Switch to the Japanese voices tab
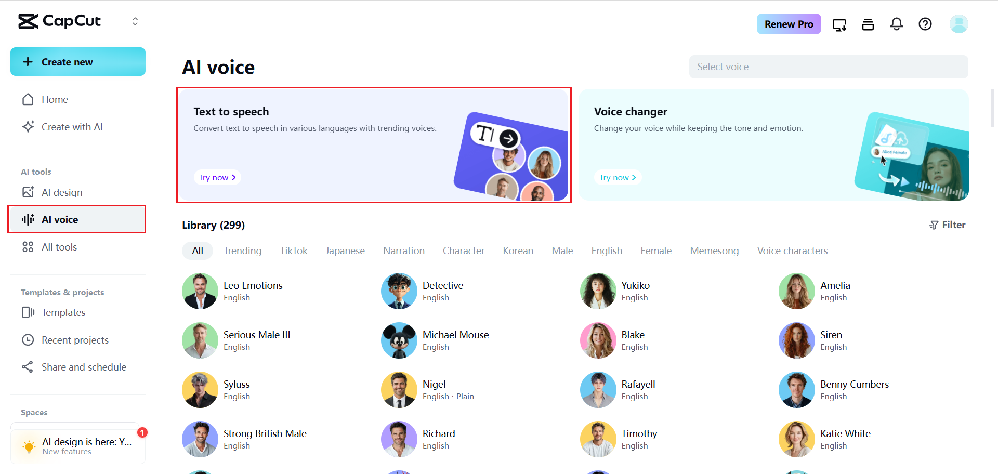Viewport: 998px width, 474px height. (x=345, y=251)
